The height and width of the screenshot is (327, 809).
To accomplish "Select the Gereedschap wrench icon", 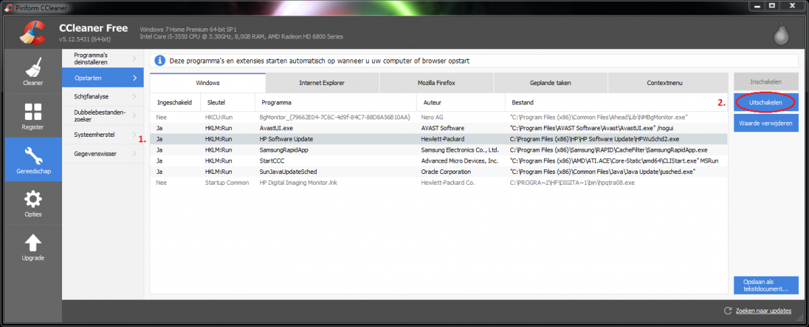I will 33,156.
